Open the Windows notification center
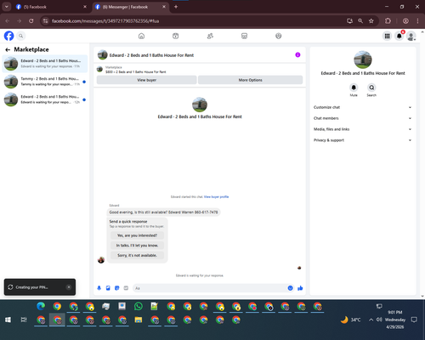The width and height of the screenshot is (425, 340). (414, 320)
